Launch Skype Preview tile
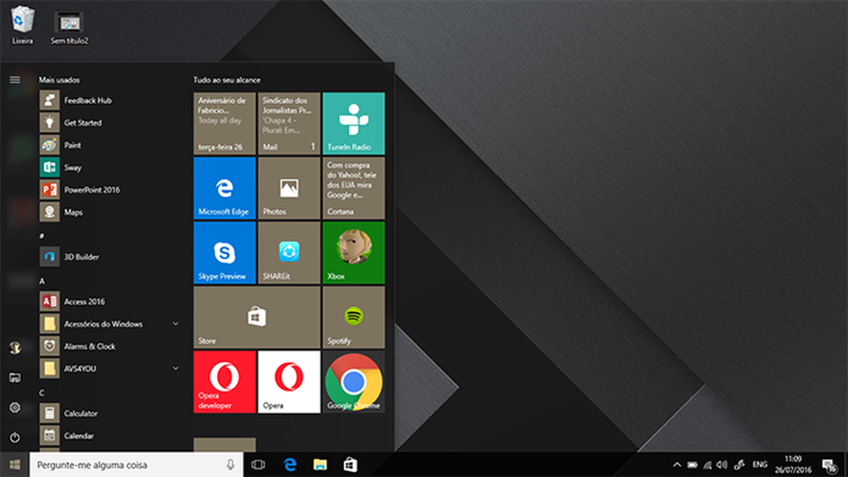The width and height of the screenshot is (848, 477). click(224, 253)
